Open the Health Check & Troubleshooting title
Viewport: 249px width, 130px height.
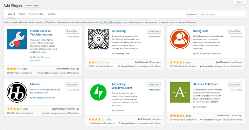41,33
